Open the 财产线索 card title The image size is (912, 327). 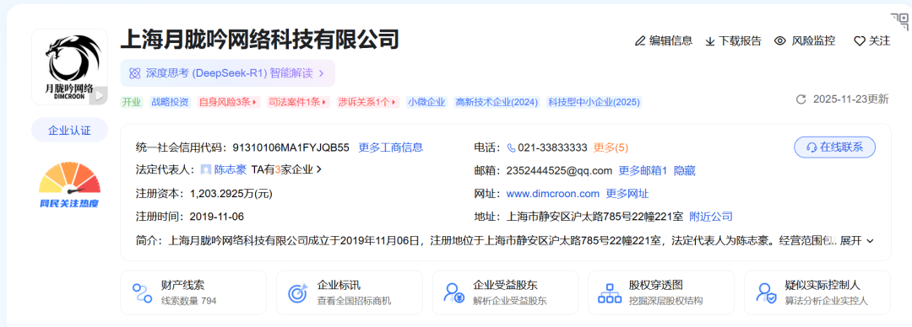tap(182, 285)
